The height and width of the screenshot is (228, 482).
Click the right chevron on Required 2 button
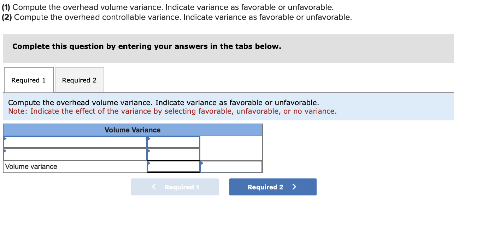[294, 187]
